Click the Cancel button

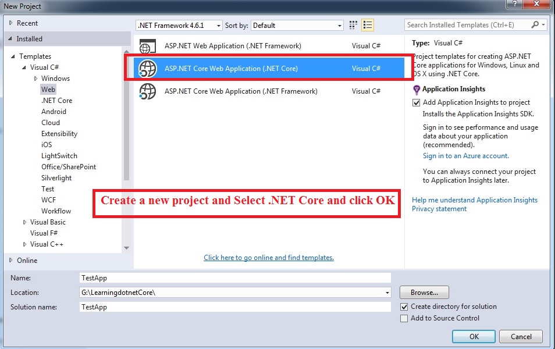coord(521,337)
